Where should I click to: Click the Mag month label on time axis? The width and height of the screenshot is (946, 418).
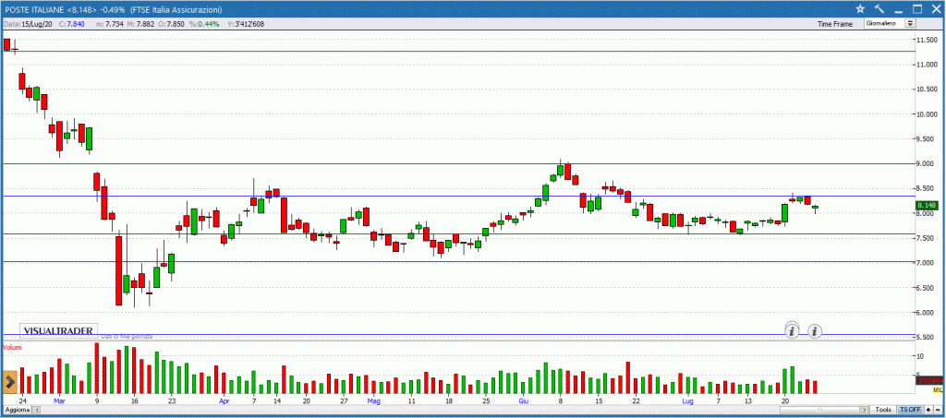point(373,400)
